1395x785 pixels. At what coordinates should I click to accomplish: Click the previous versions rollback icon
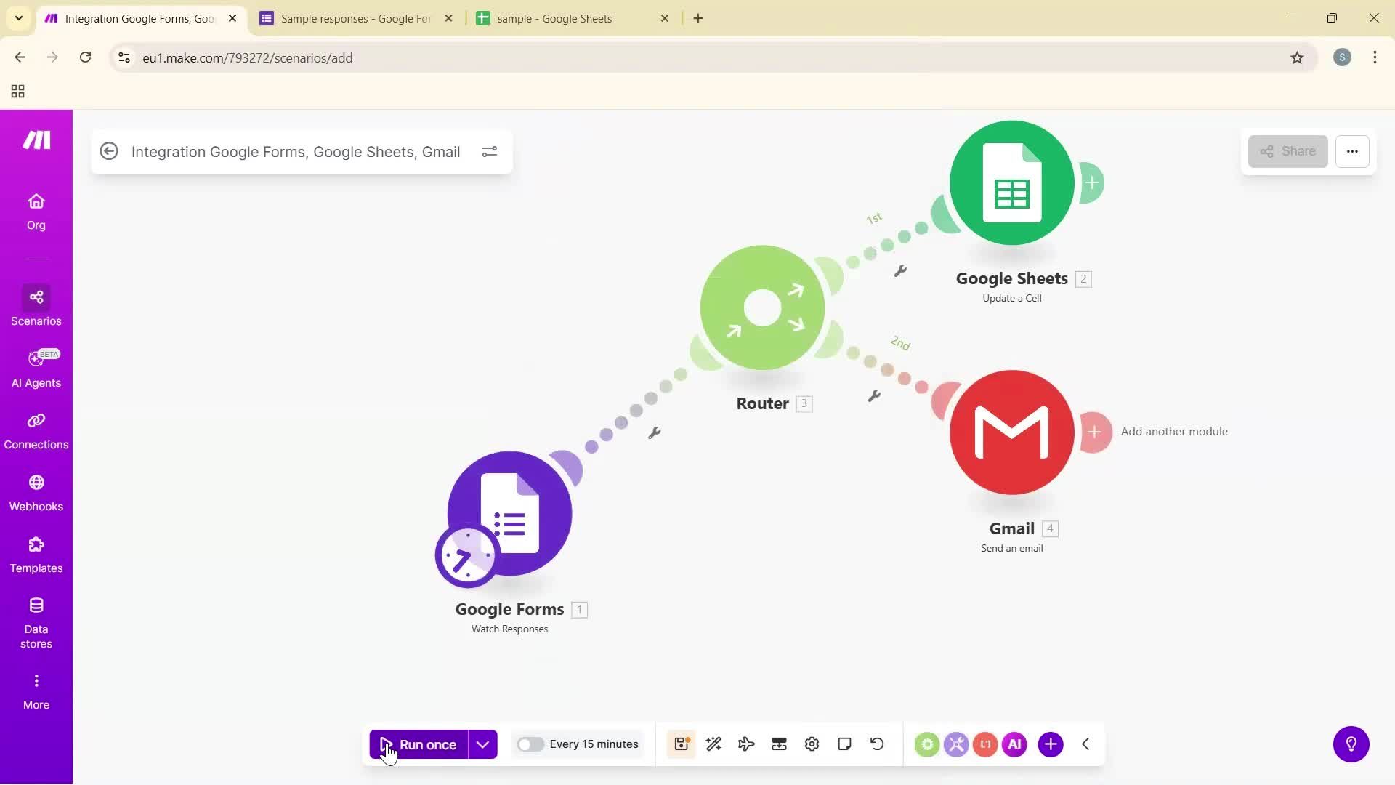(x=877, y=744)
